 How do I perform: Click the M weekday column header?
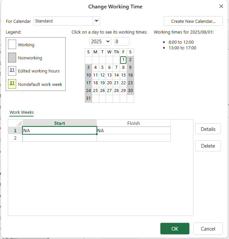96,52
